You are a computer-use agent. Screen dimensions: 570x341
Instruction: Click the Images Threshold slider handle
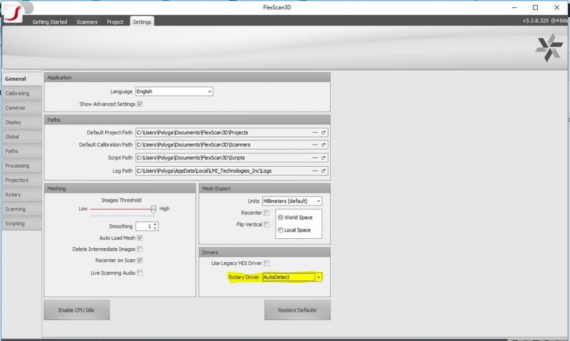[154, 209]
